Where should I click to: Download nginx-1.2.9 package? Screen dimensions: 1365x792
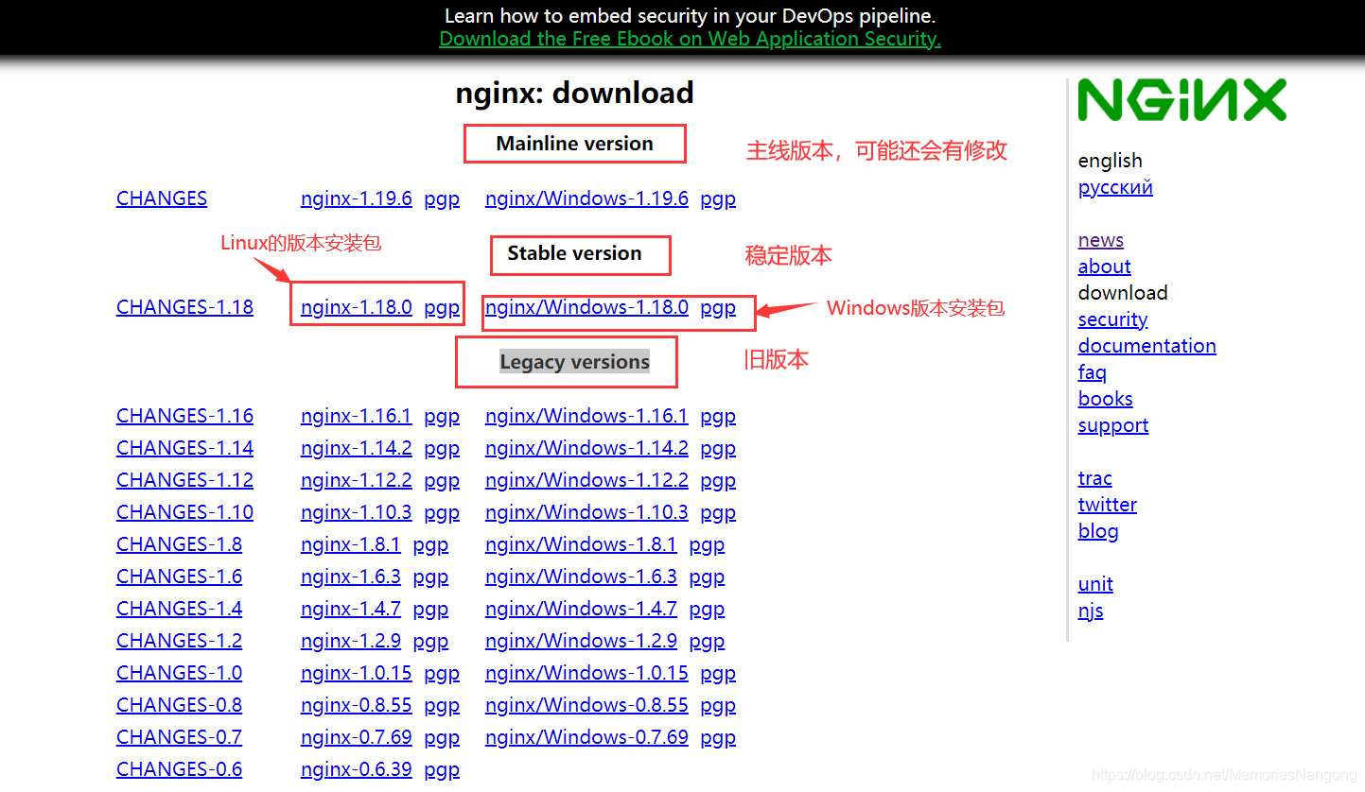coord(351,641)
